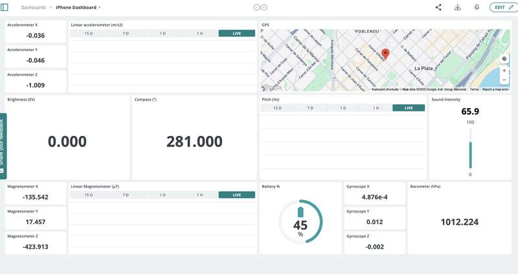Select LIVE in Linear Magnetometer chart

[237, 195]
